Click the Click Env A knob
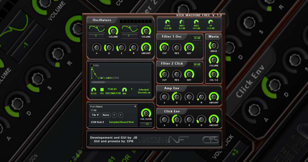 [x=164, y=119]
